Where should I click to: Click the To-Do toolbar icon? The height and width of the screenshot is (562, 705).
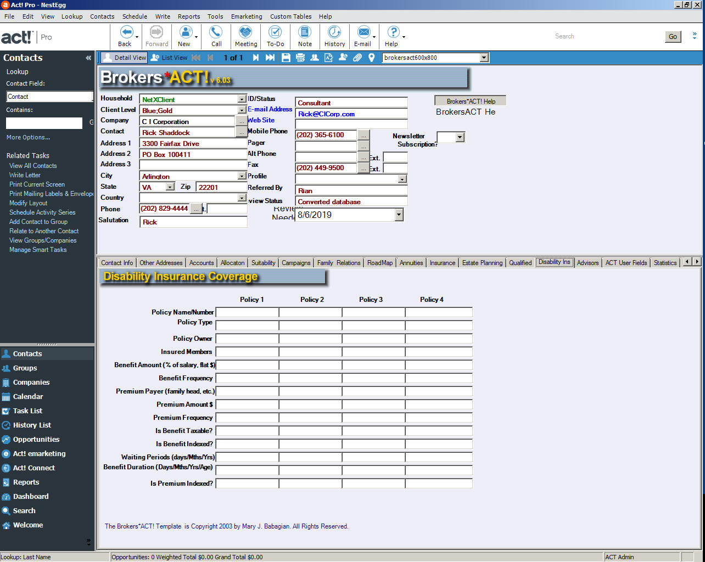[x=275, y=32]
